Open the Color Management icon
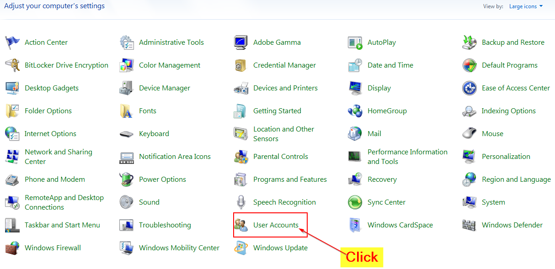The width and height of the screenshot is (555, 269). tap(127, 65)
